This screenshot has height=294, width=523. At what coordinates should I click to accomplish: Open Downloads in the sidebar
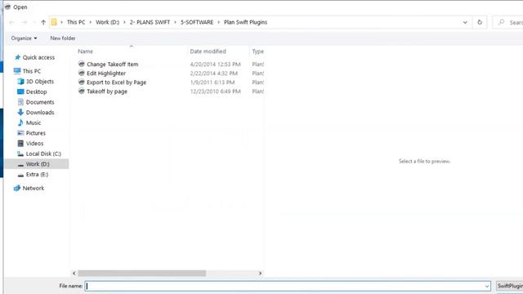40,113
